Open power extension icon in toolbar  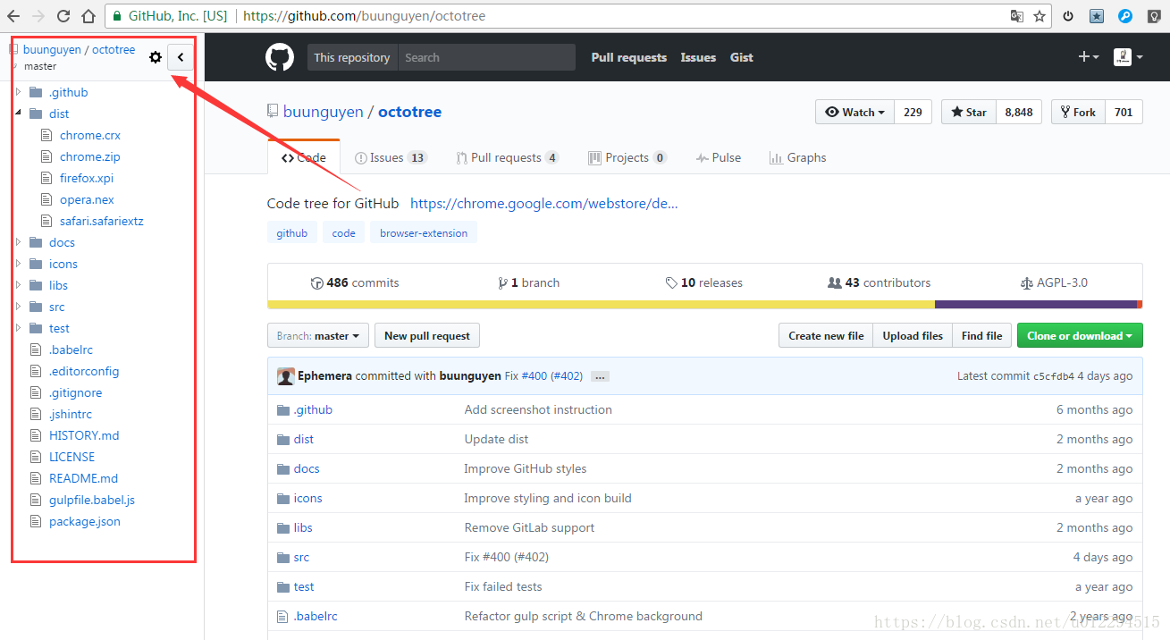pos(1068,16)
